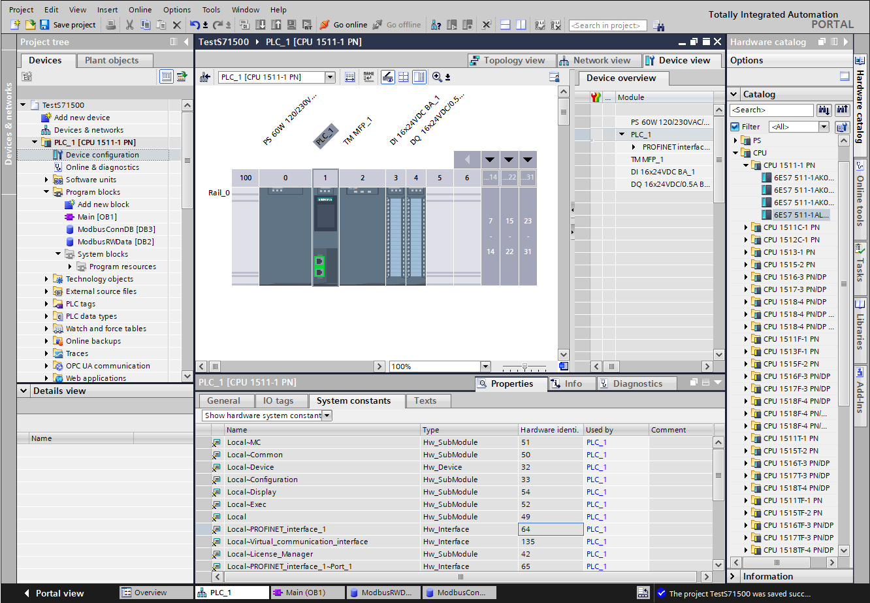870x603 pixels.
Task: Click Go online button
Action: 344,25
